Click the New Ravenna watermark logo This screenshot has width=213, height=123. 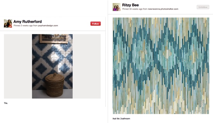coord(202,107)
